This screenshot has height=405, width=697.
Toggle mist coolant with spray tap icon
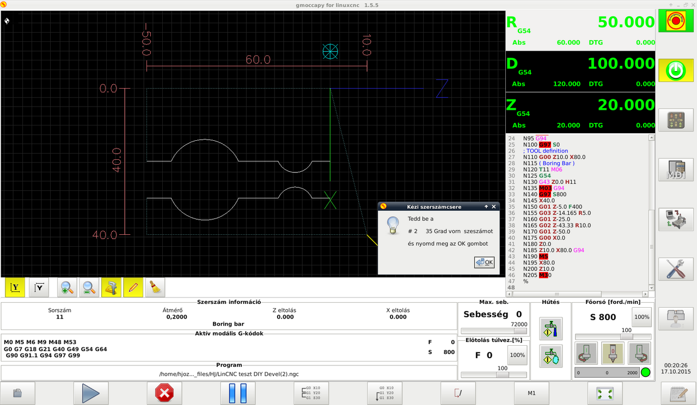click(551, 356)
